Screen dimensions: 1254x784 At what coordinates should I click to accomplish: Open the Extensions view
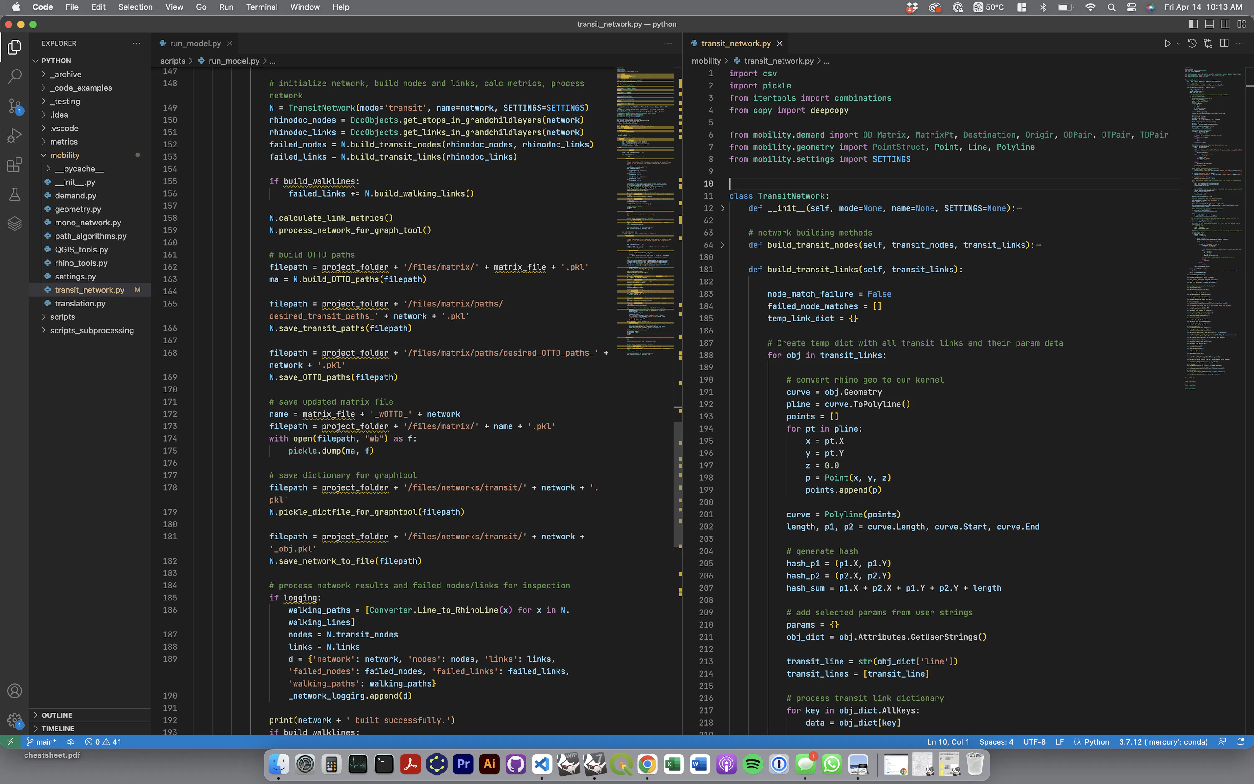pos(15,165)
